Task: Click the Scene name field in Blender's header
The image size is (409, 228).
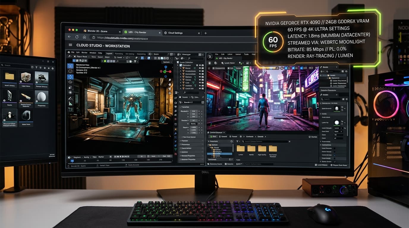Action: tap(159, 54)
